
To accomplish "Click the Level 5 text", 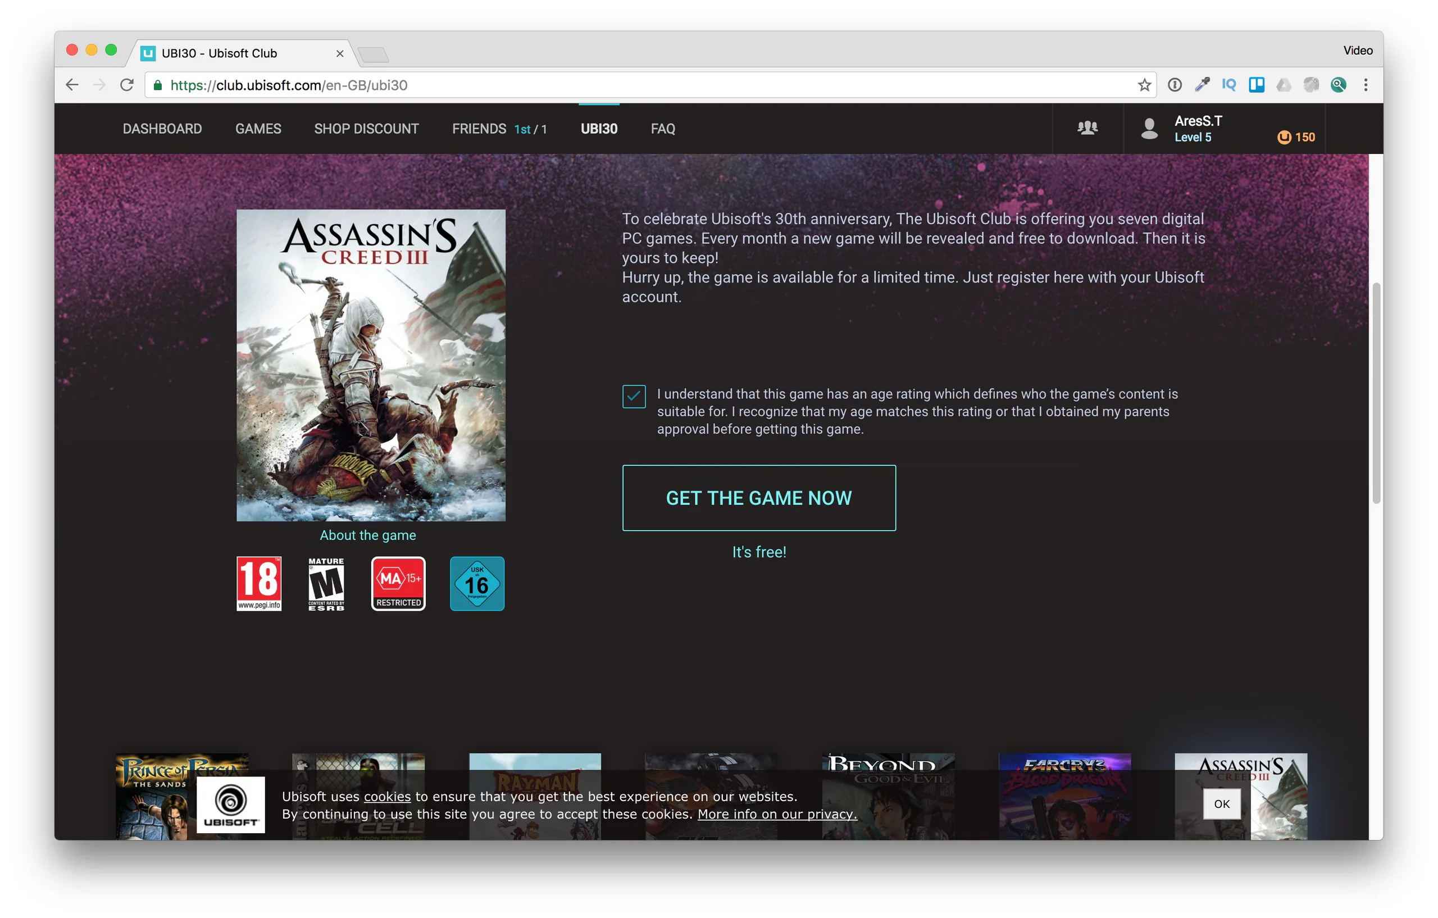I will (x=1193, y=138).
